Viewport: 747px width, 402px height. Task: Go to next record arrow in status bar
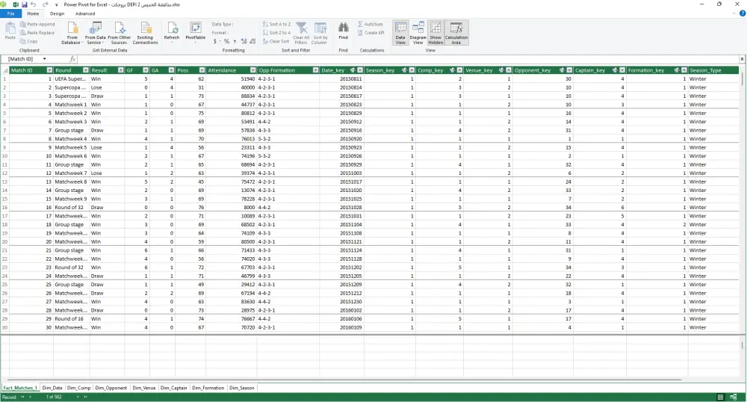point(78,398)
